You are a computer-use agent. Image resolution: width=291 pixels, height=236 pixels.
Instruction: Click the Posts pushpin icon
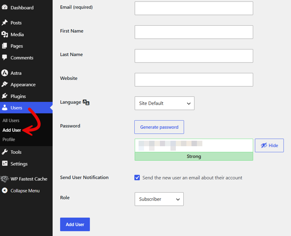coord(5,22)
